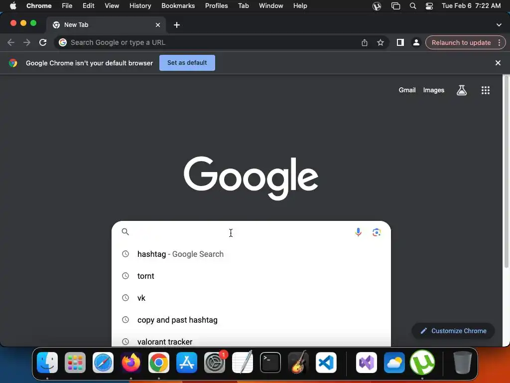Click the WordPress icon in menu bar
510x383 pixels.
click(377, 5)
